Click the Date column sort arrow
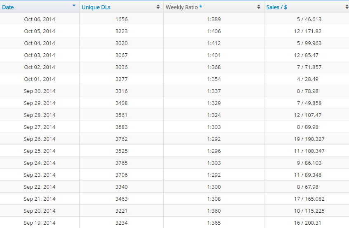 74,5
